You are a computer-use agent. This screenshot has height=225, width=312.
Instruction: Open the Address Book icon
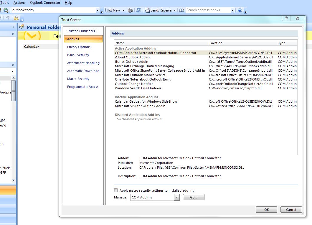point(182,10)
